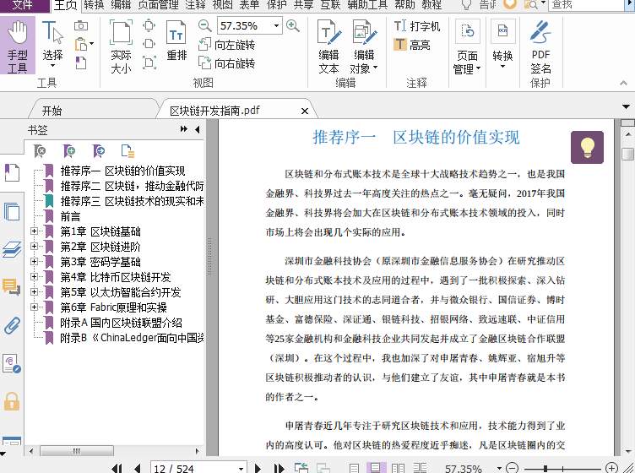Expand the bookmark panel with double arrow
The width and height of the screenshot is (635, 473).
coord(184,129)
